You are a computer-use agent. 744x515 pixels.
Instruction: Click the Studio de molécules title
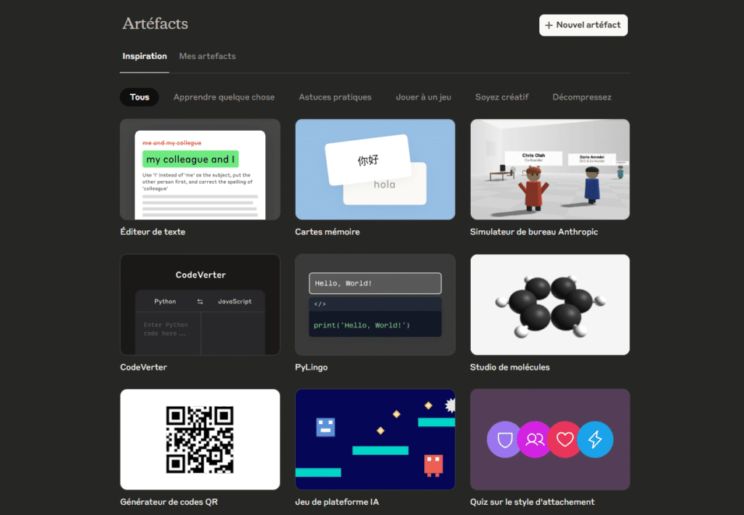[509, 367]
